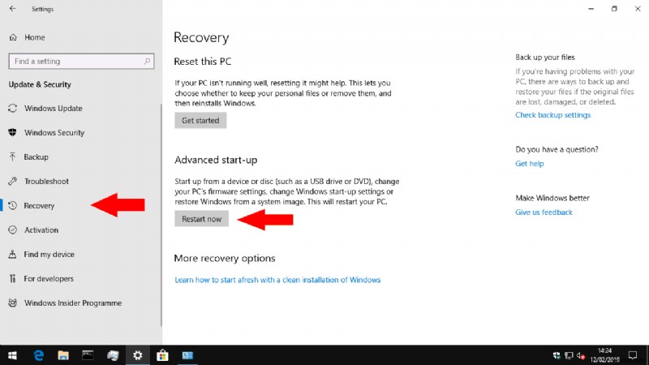The width and height of the screenshot is (649, 365).
Task: Click the Reset this PC heading
Action: click(202, 62)
